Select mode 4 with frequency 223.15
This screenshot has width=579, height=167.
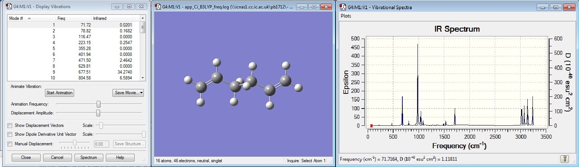(73, 43)
